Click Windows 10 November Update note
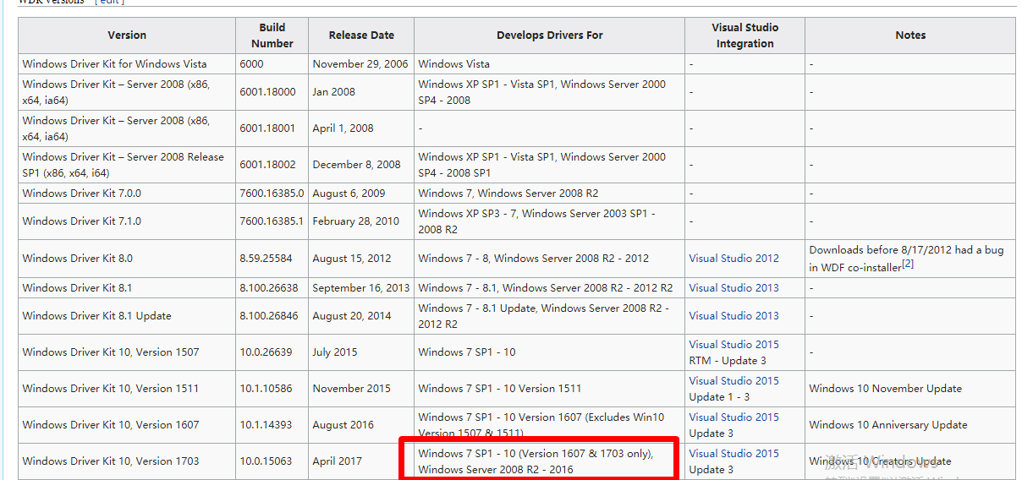1022x480 pixels. tap(886, 389)
